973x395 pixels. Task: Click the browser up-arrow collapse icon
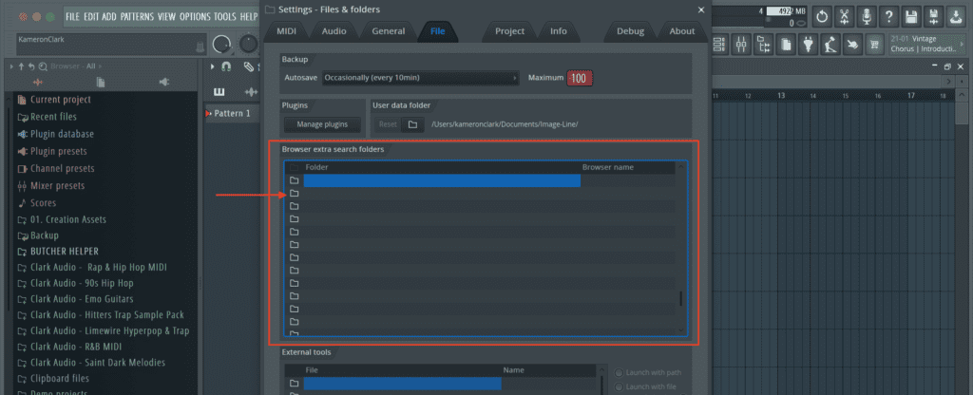click(22, 66)
